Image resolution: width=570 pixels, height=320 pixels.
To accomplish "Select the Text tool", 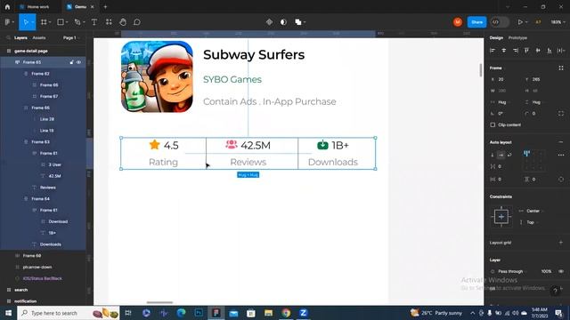I will coord(94,22).
